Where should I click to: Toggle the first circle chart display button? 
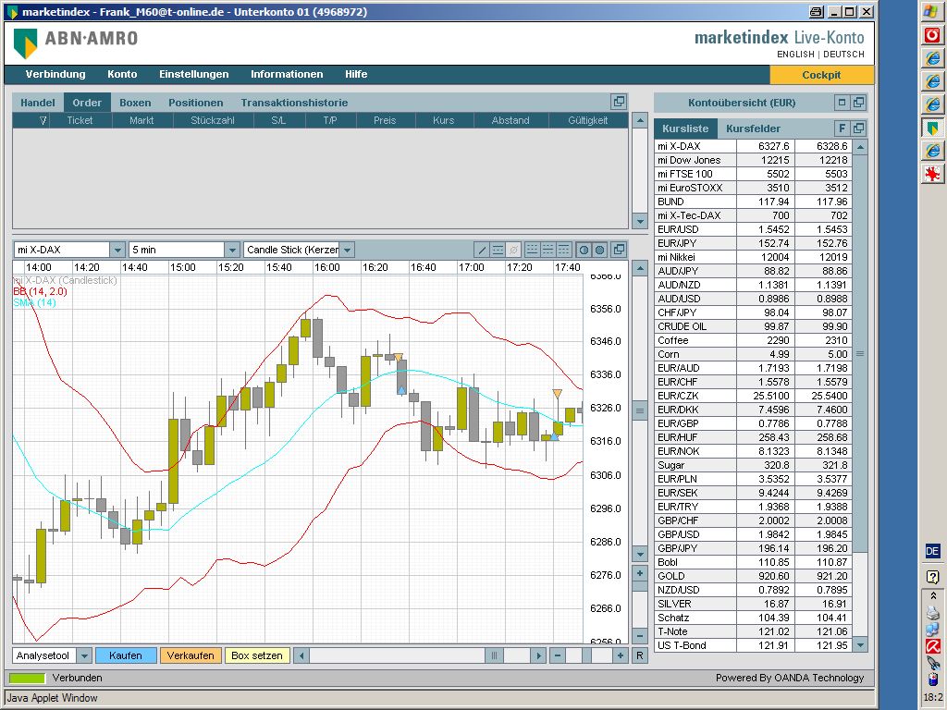[584, 250]
